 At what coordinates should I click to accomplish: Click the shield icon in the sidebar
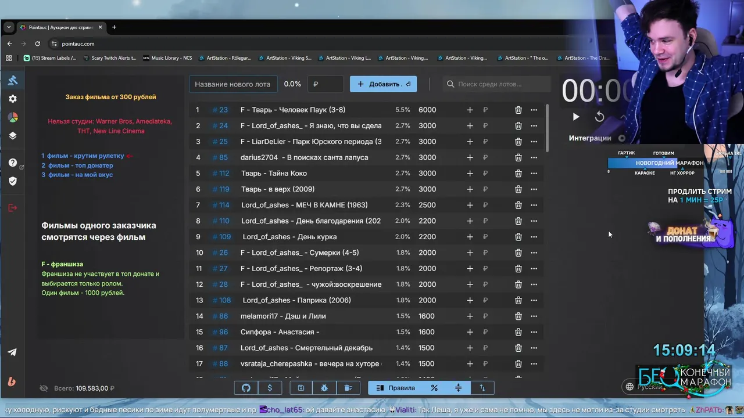pos(13,181)
